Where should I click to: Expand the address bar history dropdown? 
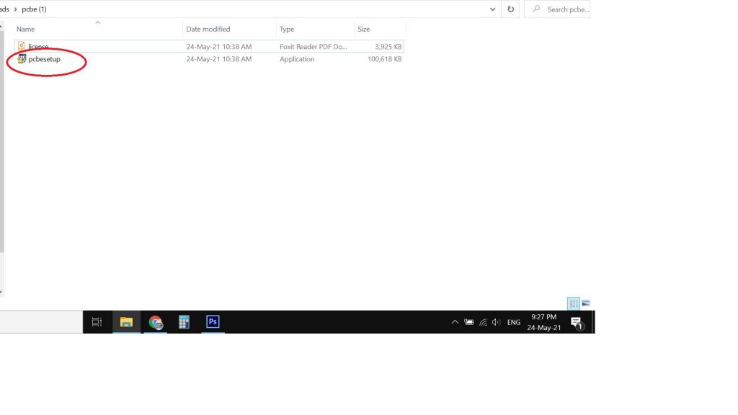(x=493, y=9)
